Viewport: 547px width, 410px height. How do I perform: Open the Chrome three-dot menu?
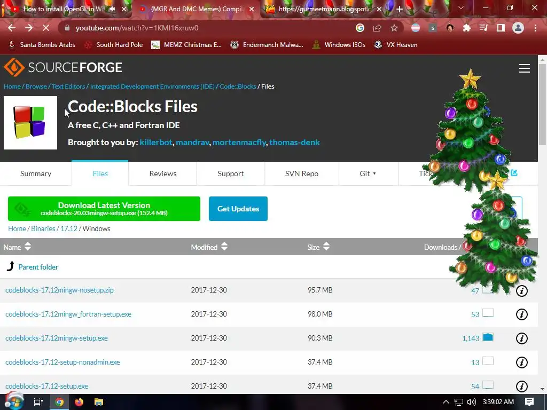pyautogui.click(x=535, y=28)
